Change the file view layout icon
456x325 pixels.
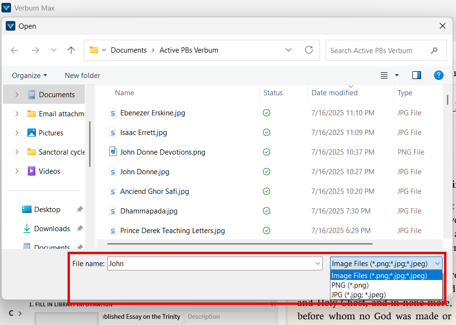point(384,76)
